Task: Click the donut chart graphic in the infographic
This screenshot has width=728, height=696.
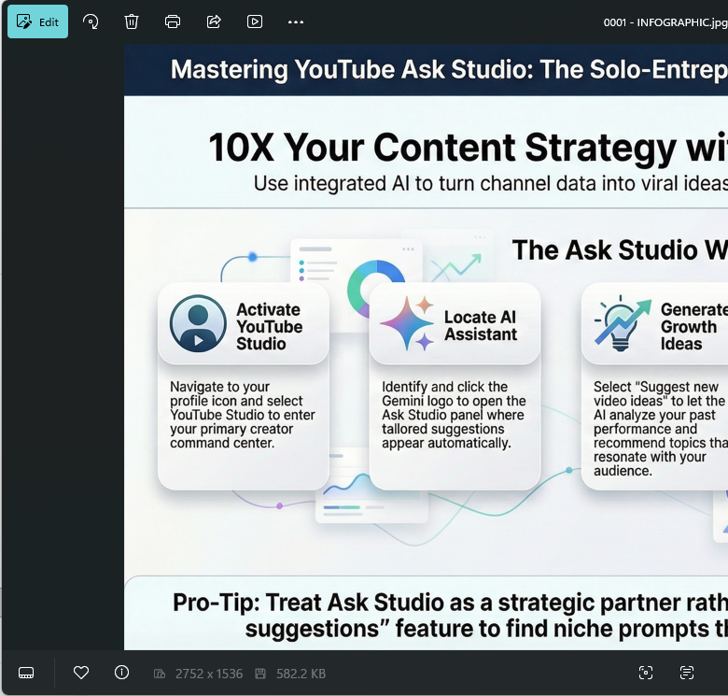Action: point(375,288)
